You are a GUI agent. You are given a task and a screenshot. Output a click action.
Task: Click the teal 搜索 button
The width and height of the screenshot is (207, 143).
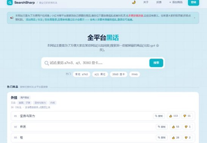[156, 63]
